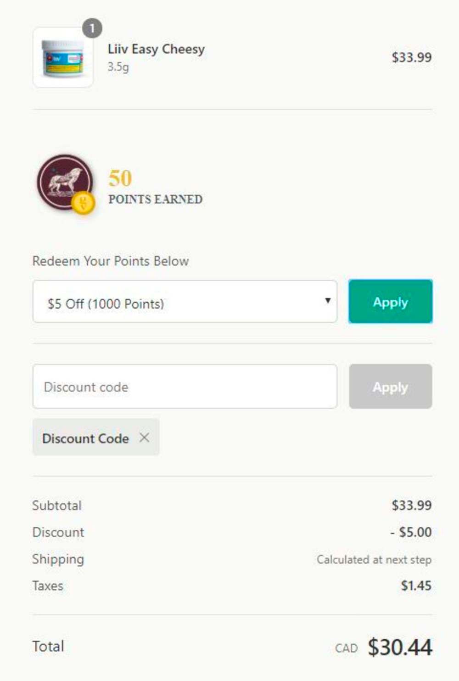Screen dimensions: 459x681
Task: Click the 50 points number
Action: click(120, 178)
